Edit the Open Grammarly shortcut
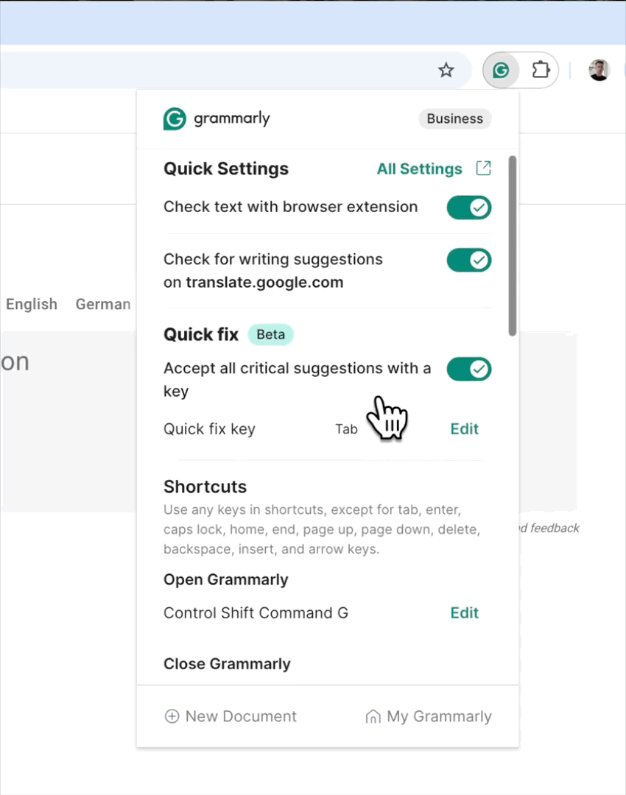Viewport: 626px width, 795px height. point(464,612)
